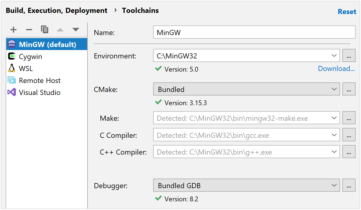Click the 'Version: 8.2' text

click(181, 199)
